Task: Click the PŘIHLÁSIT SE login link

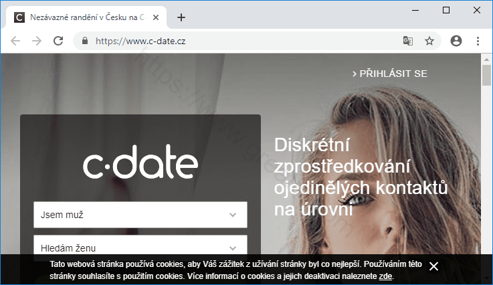Action: (x=390, y=74)
